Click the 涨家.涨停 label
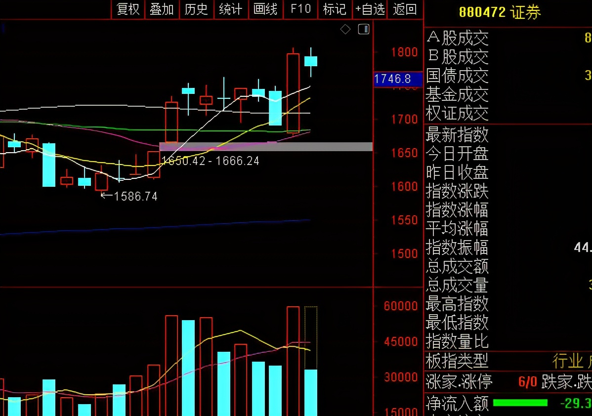Image resolution: width=592 pixels, height=416 pixels. point(459,382)
